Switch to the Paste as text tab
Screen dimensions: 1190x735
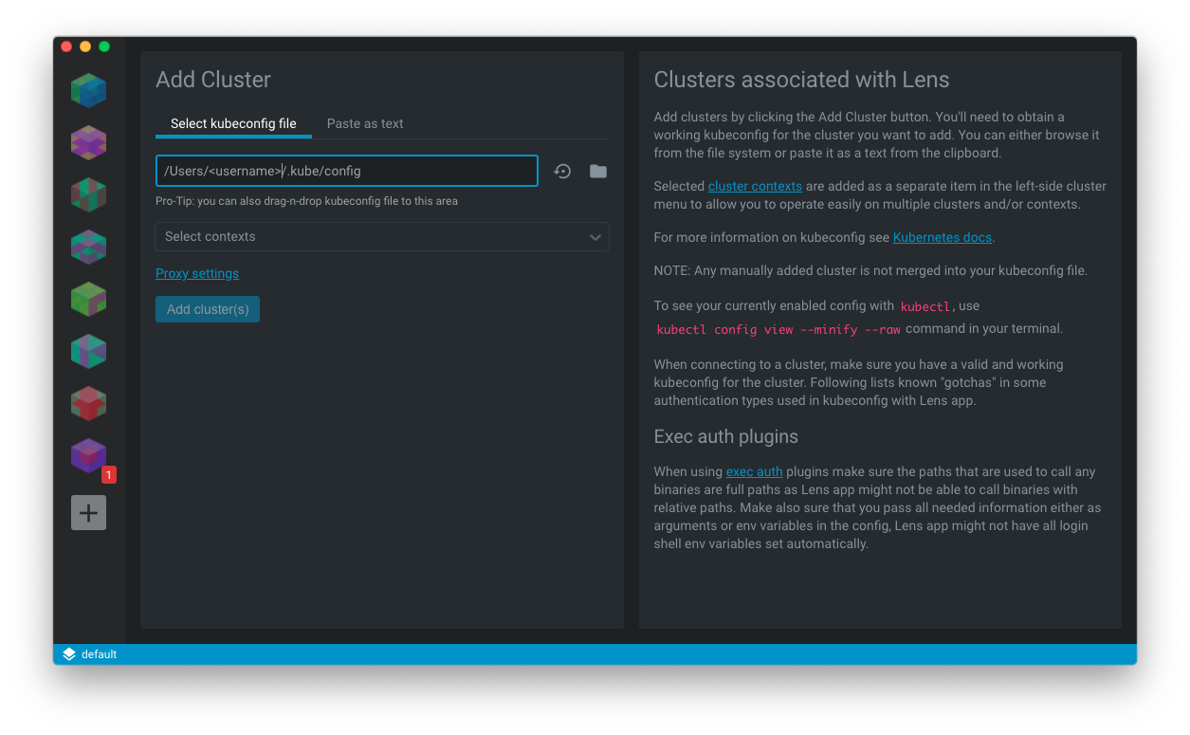(365, 123)
